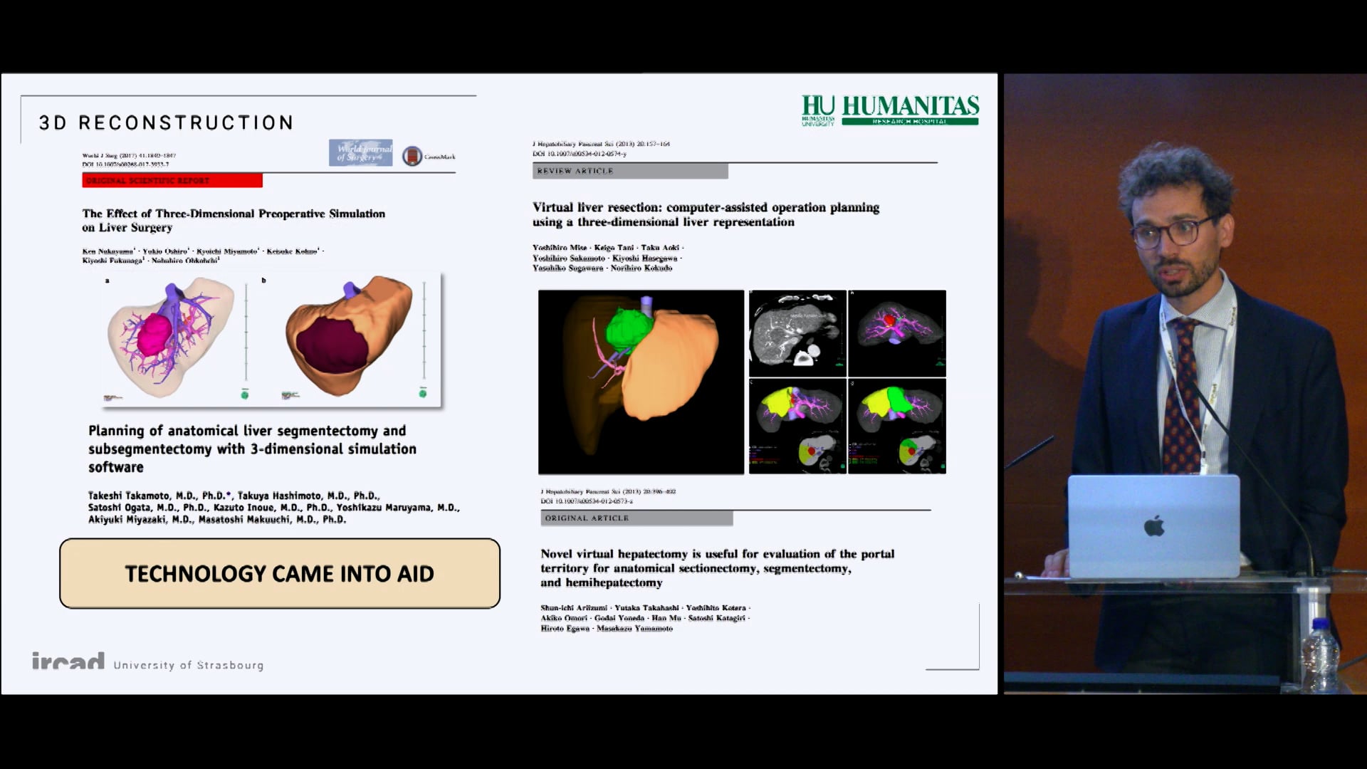1367x769 pixels.
Task: Click the water bottle on the podium
Action: [x=1319, y=654]
